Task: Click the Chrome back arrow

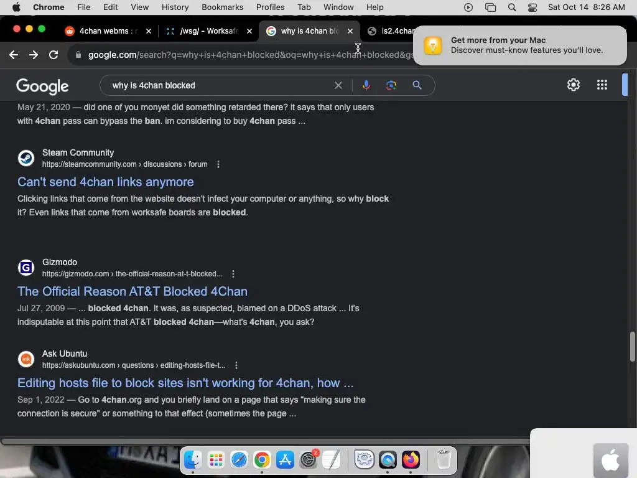Action: click(14, 55)
